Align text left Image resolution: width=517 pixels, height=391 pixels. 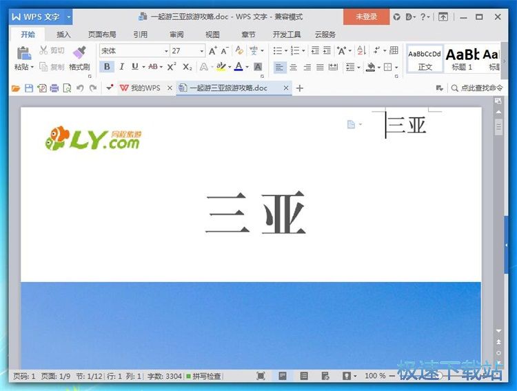coord(280,68)
